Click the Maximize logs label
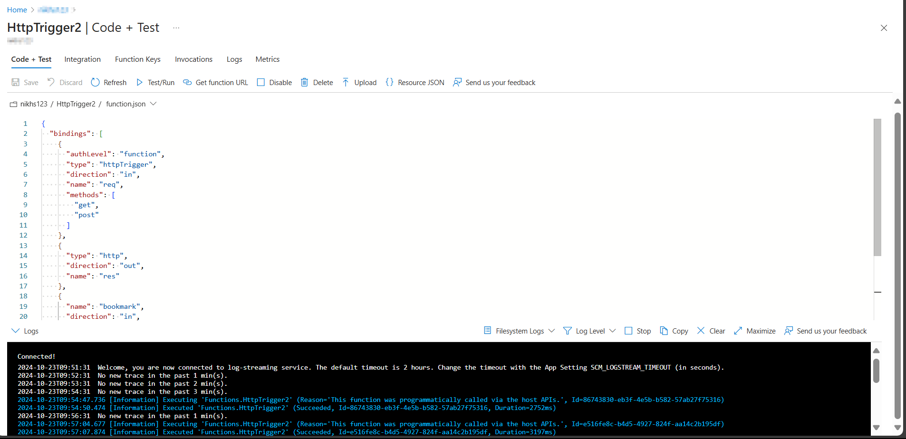 click(x=761, y=331)
